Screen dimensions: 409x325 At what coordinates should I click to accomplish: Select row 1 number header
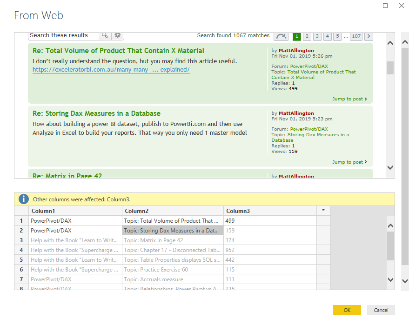click(x=21, y=221)
